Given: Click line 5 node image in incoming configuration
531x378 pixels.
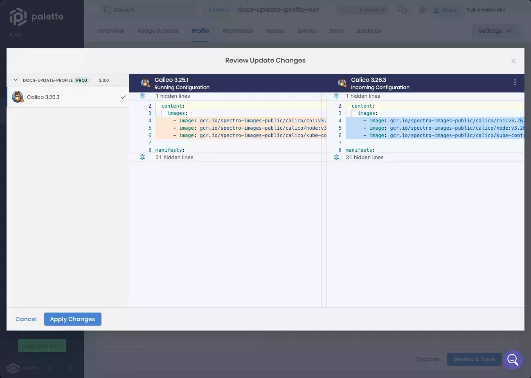Looking at the screenshot, I should point(435,128).
